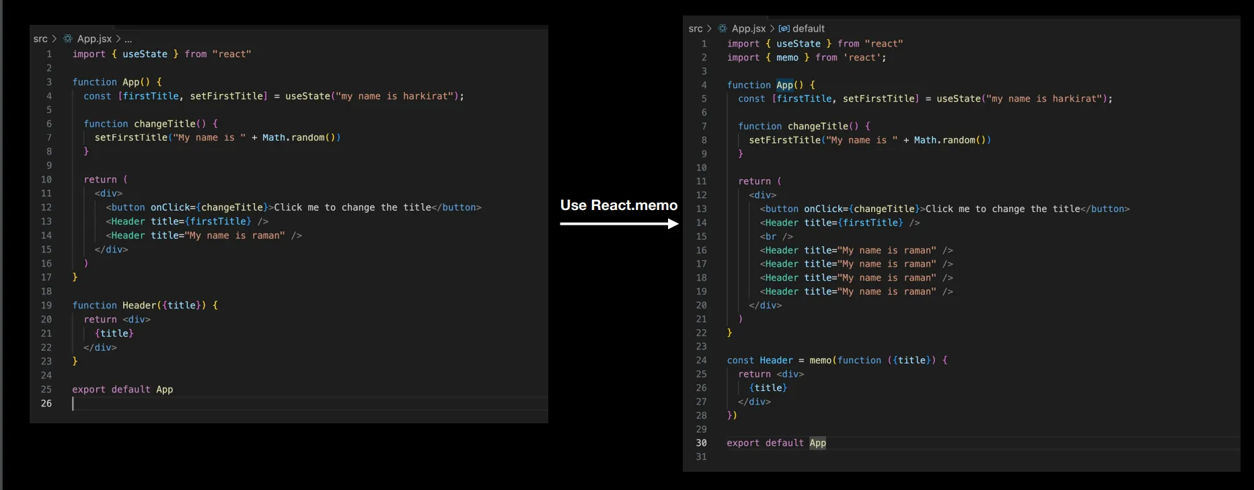The image size is (1254, 490).
Task: Click the React file icon in right breadcrumb
Action: 723,29
